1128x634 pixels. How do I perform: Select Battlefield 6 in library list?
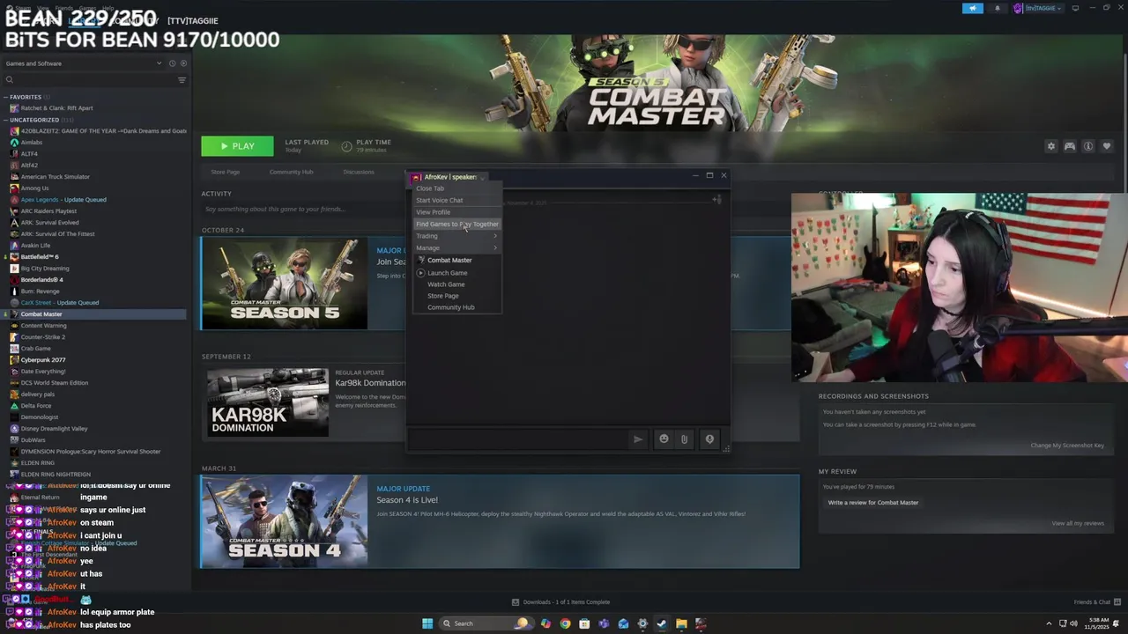coord(39,257)
